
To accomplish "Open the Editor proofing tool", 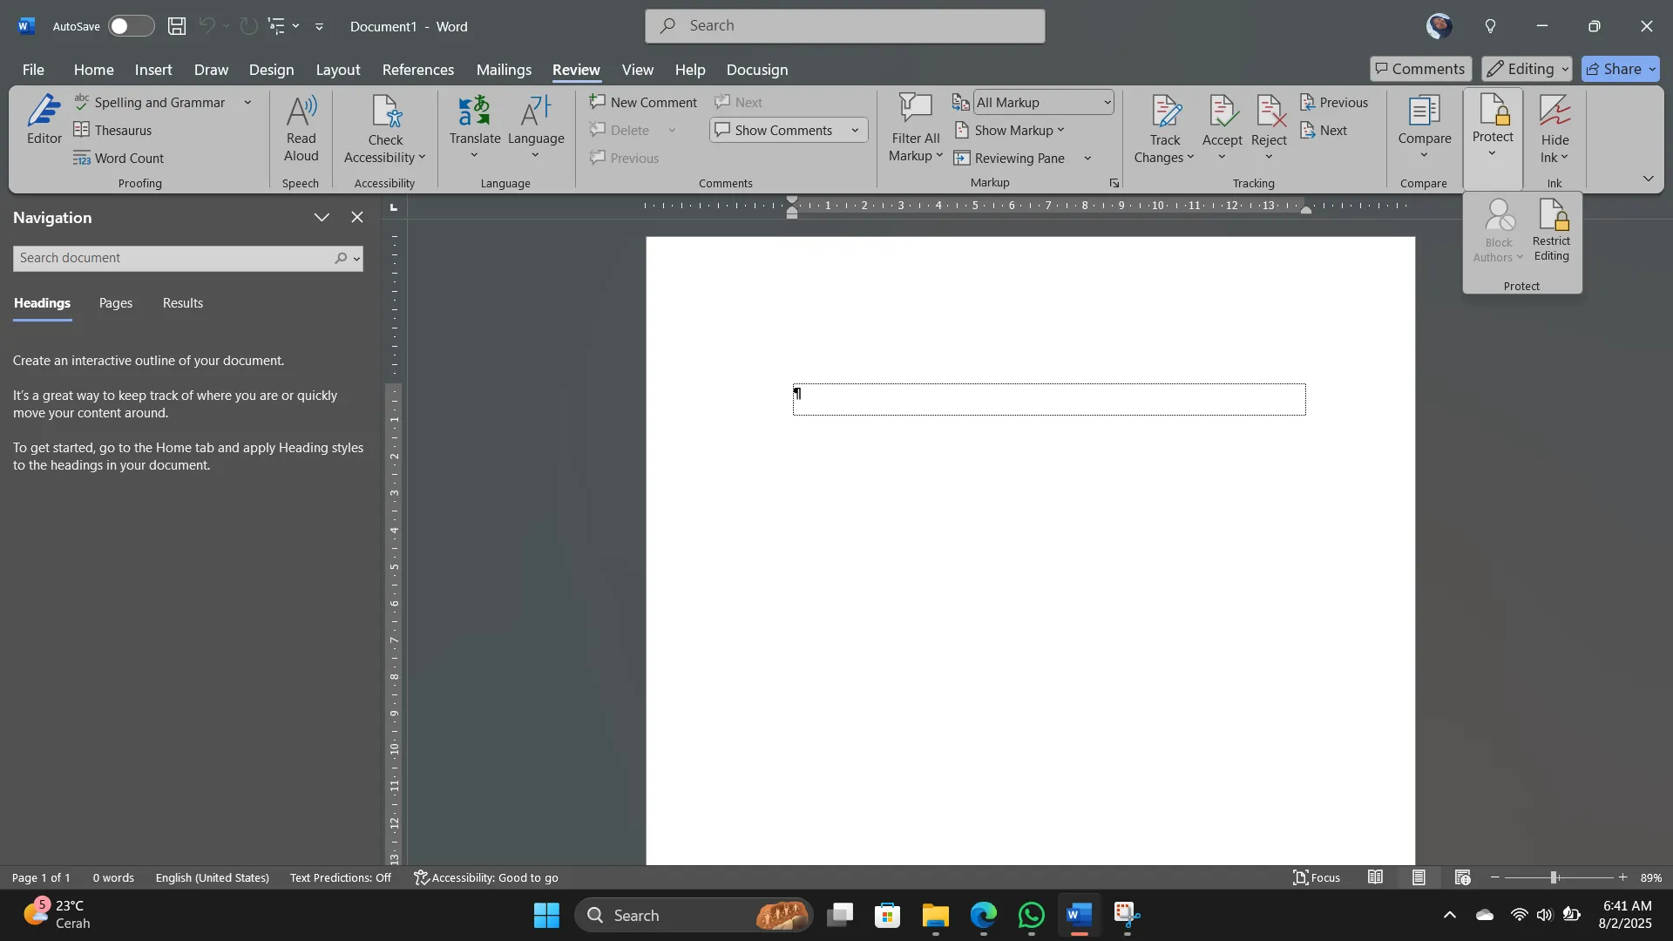I will click(x=44, y=120).
